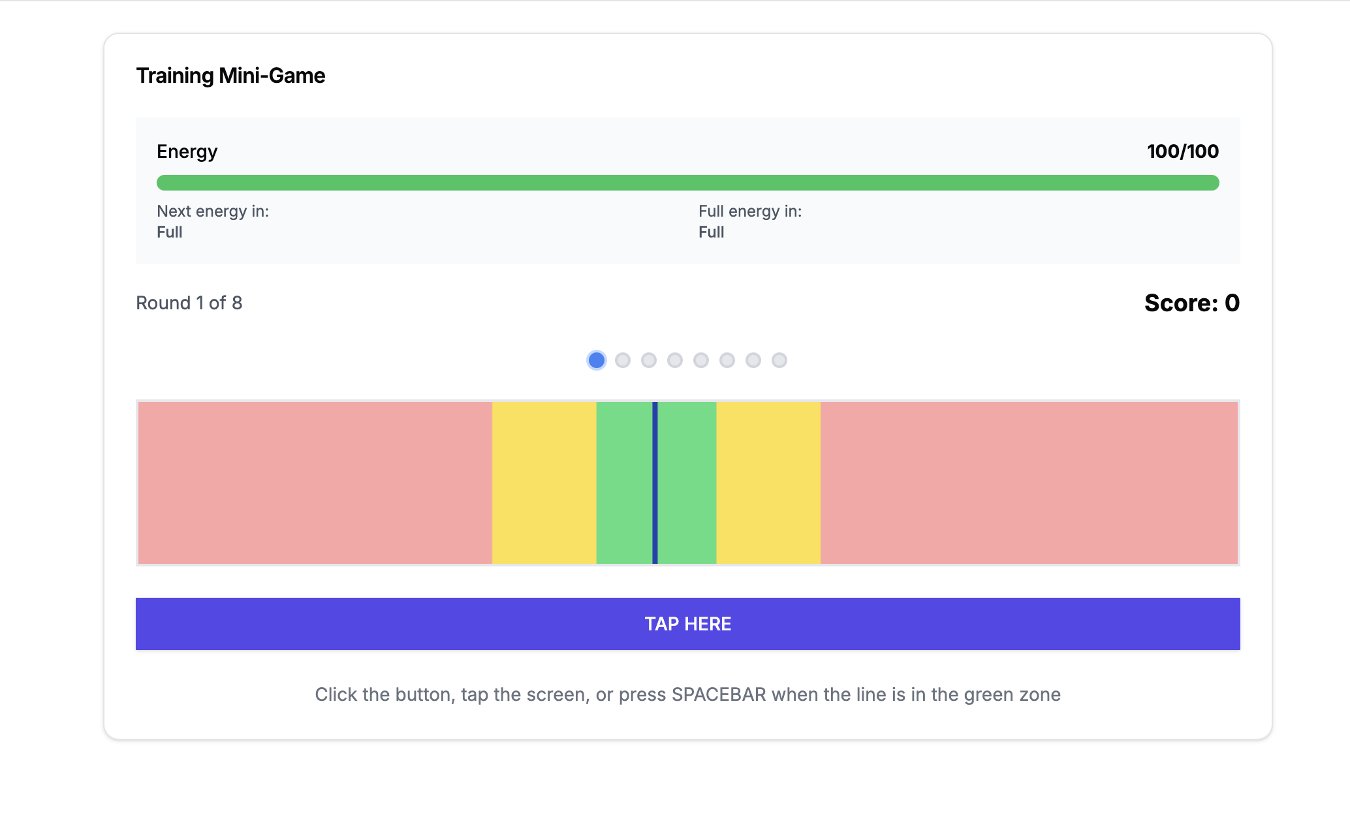This screenshot has width=1350, height=834.
Task: Click the right red zone of timing bar
Action: point(1029,483)
